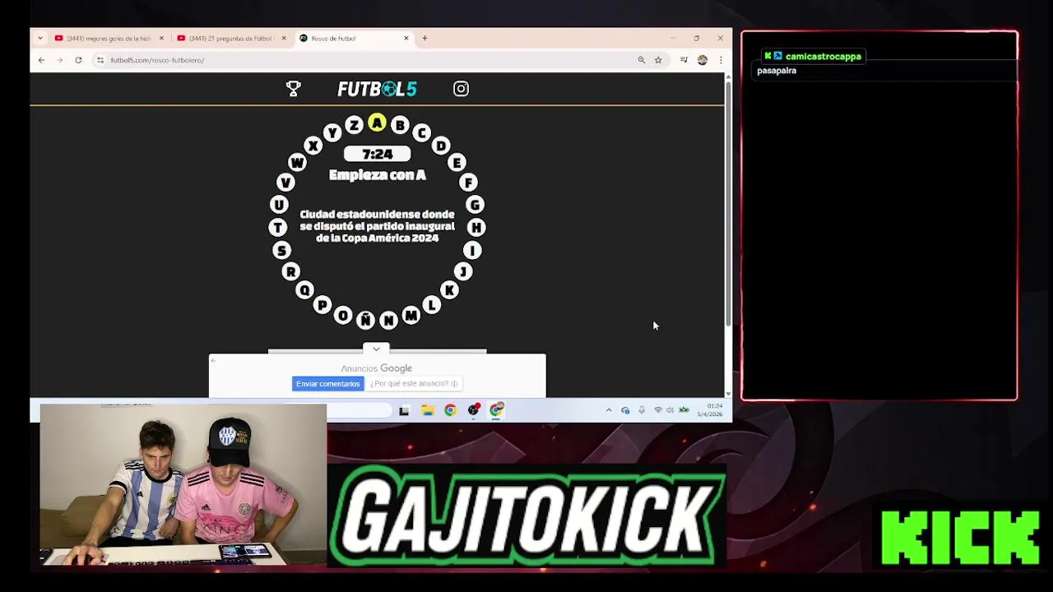The height and width of the screenshot is (592, 1053).
Task: Open the Chrome three-dot menu
Action: [x=721, y=60]
